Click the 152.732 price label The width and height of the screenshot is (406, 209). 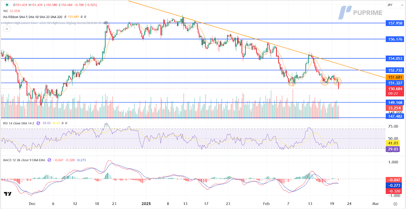[x=395, y=70]
